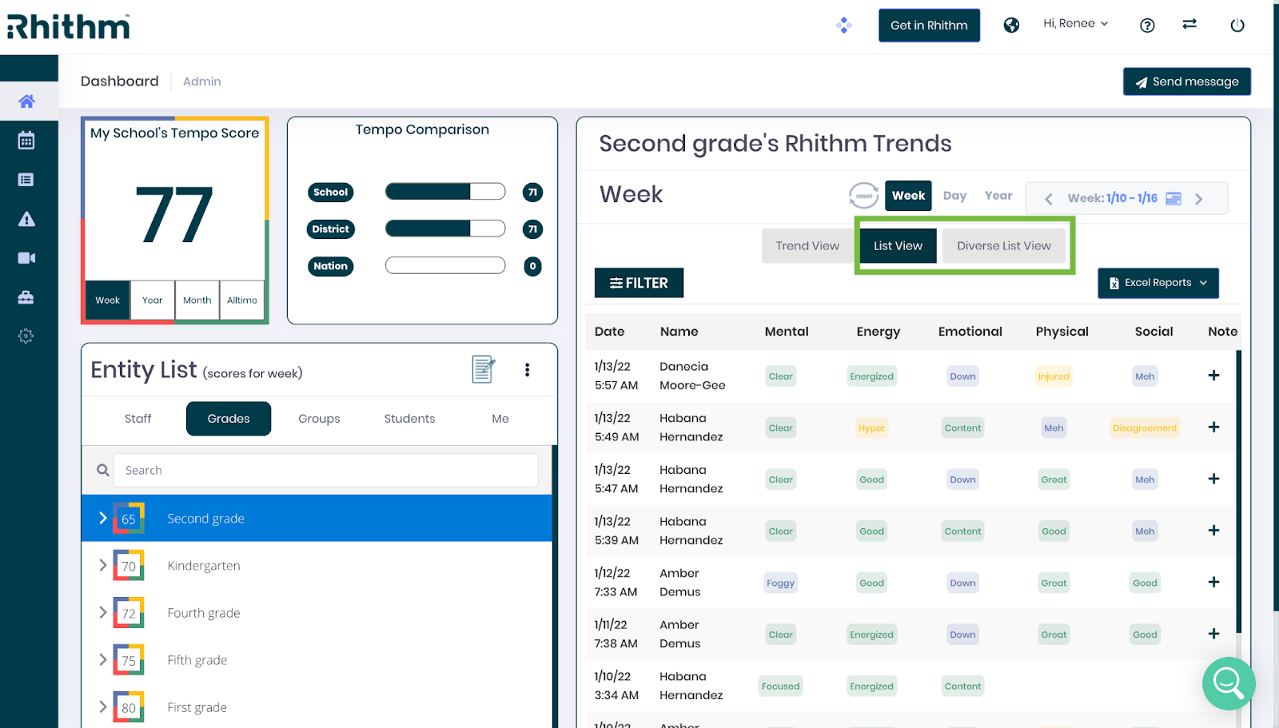Open the calendar icon in the sidebar
1279x728 pixels.
[x=26, y=141]
